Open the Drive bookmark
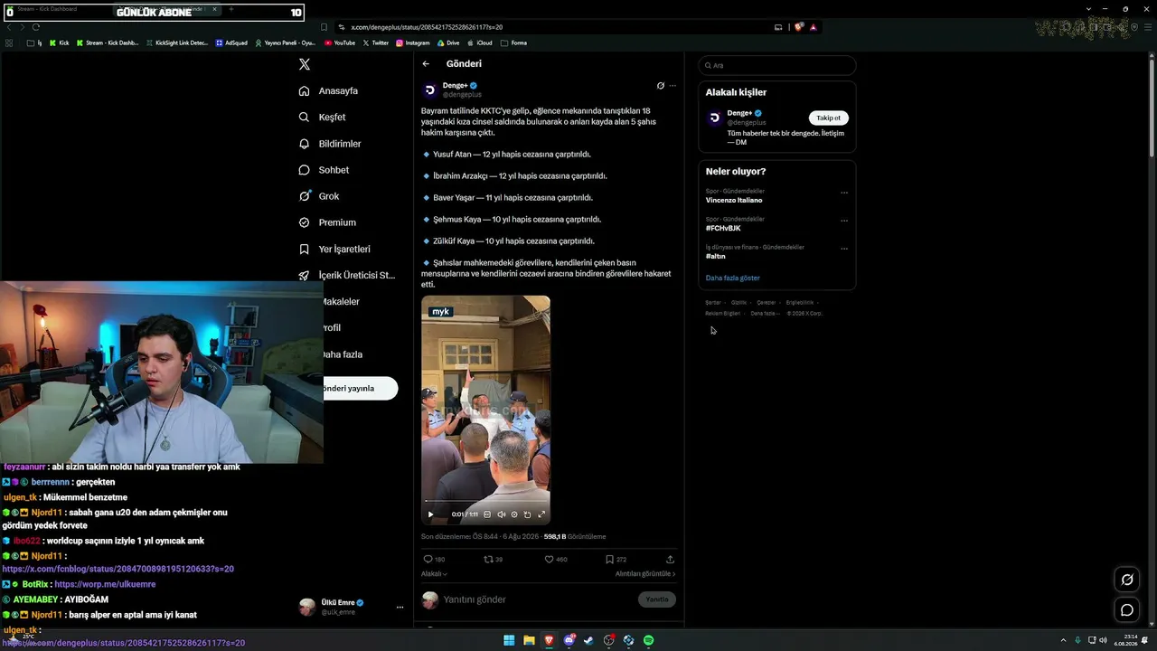Screen dimensions: 1157x651 click(x=448, y=42)
